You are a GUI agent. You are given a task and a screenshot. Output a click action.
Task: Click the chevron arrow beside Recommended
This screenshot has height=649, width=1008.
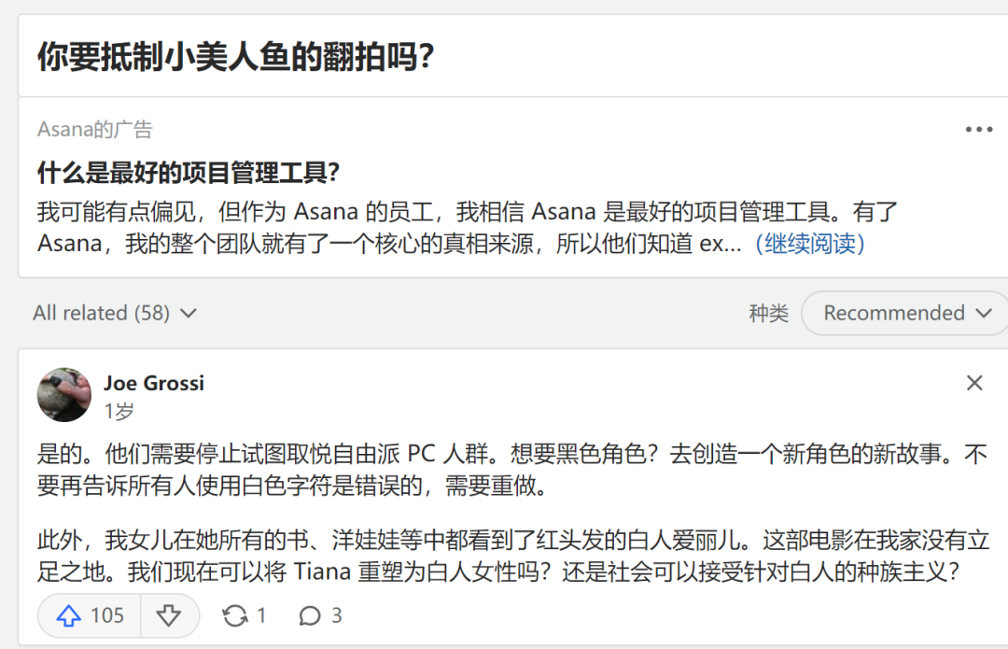[983, 313]
